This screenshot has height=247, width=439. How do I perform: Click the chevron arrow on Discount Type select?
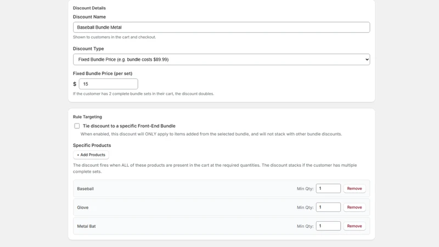point(367,59)
